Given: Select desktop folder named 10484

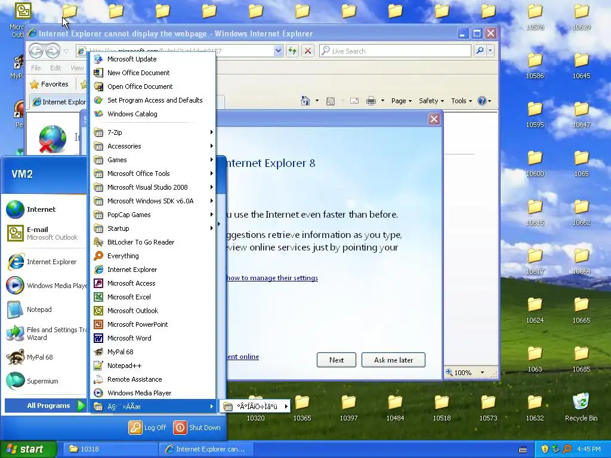Looking at the screenshot, I should click(x=395, y=408).
